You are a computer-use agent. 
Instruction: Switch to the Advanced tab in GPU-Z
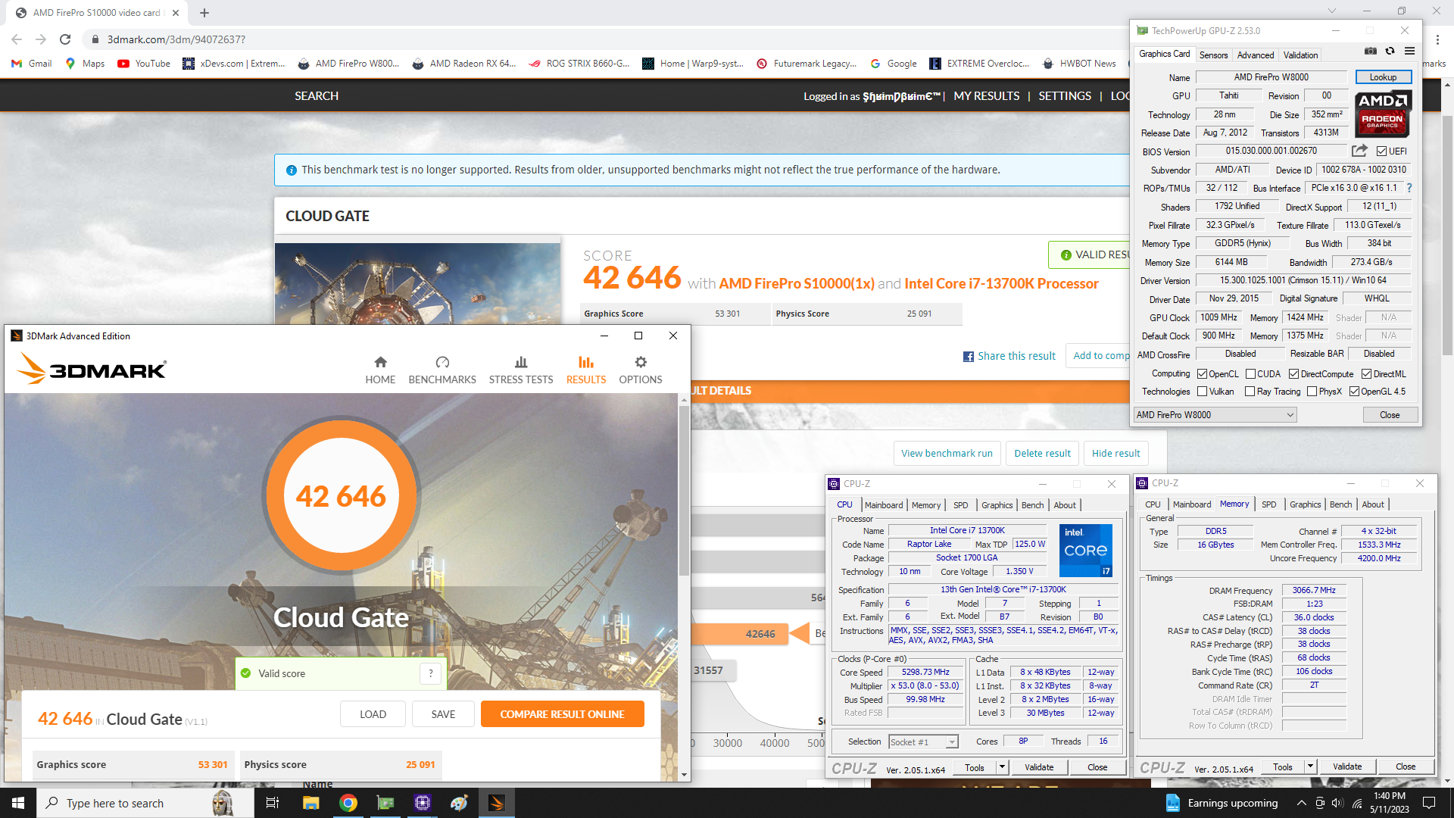pos(1256,55)
